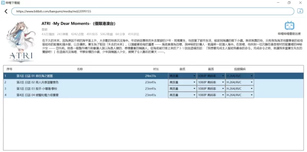Open H.264/AVC codec dropdown for episode 2
Image resolution: width=307 pixels, height=152 pixels.
(239, 82)
